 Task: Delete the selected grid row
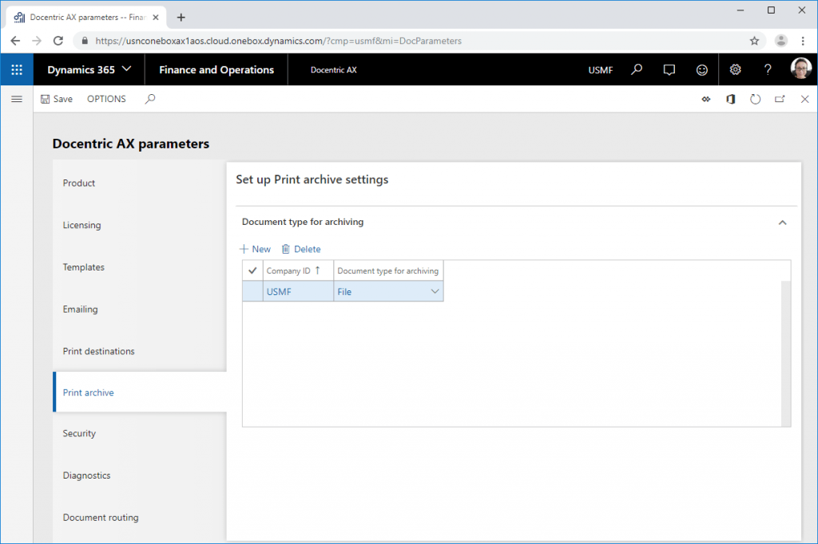(301, 249)
